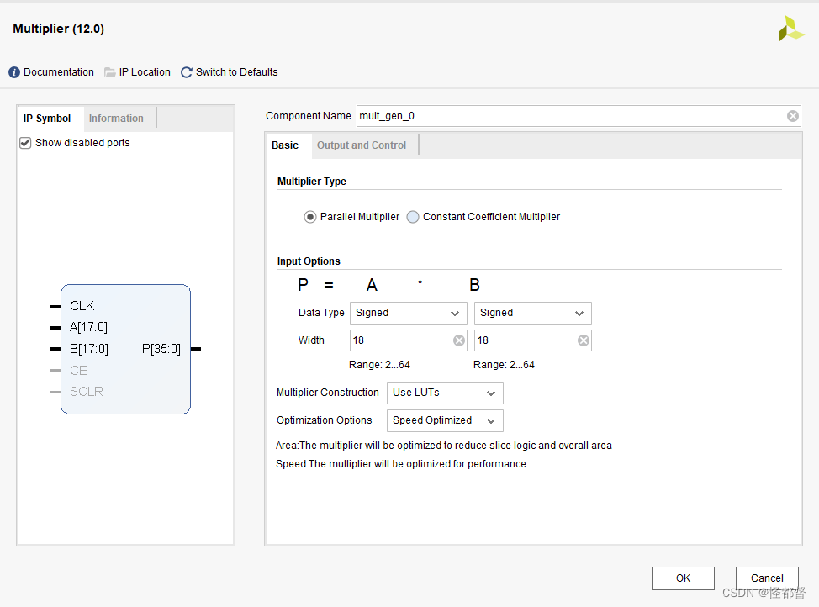The height and width of the screenshot is (607, 819).
Task: Switch to the IP Symbol tab
Action: point(47,119)
